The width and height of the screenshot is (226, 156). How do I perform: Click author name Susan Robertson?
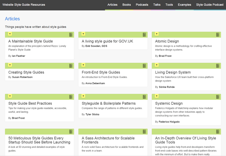click(22, 77)
